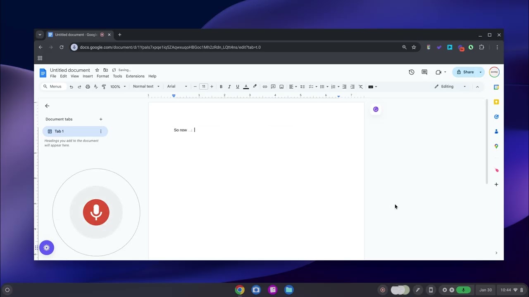Open Contacts in the side panel
This screenshot has width=529, height=297.
click(x=496, y=132)
